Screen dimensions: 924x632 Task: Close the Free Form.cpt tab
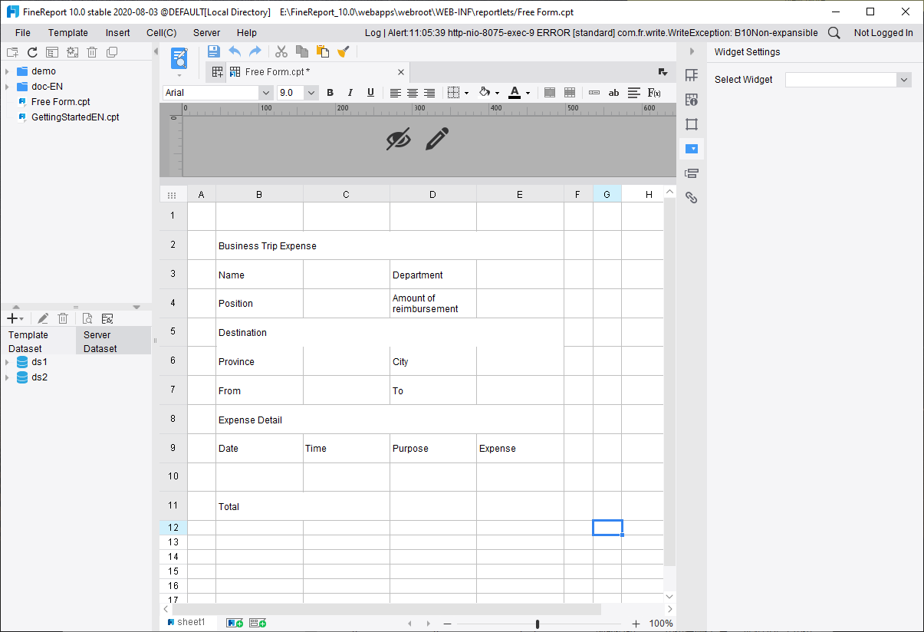pyautogui.click(x=402, y=72)
